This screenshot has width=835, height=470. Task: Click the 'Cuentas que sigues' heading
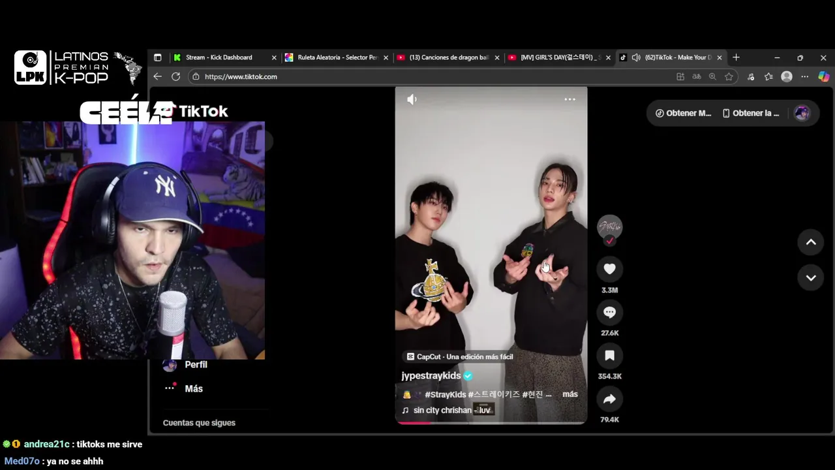(x=199, y=423)
